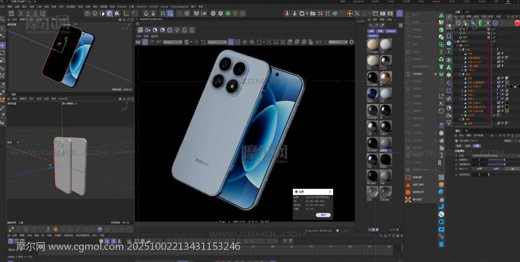Screen dimensions: 520x262
Task: Click the Default material filter button
Action: point(390,31)
